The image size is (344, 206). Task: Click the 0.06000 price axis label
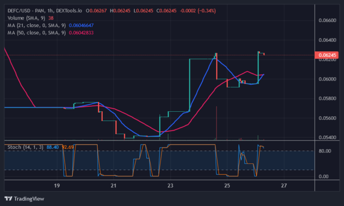pyautogui.click(x=327, y=79)
